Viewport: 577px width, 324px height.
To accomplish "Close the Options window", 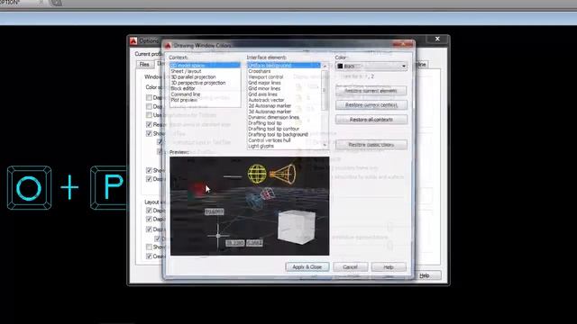I will click(x=437, y=39).
